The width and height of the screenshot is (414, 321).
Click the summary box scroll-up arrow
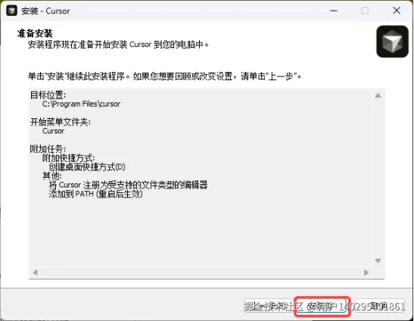[x=378, y=95]
